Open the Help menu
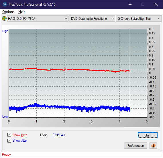Screen dimensions: 163x158 [22, 12]
